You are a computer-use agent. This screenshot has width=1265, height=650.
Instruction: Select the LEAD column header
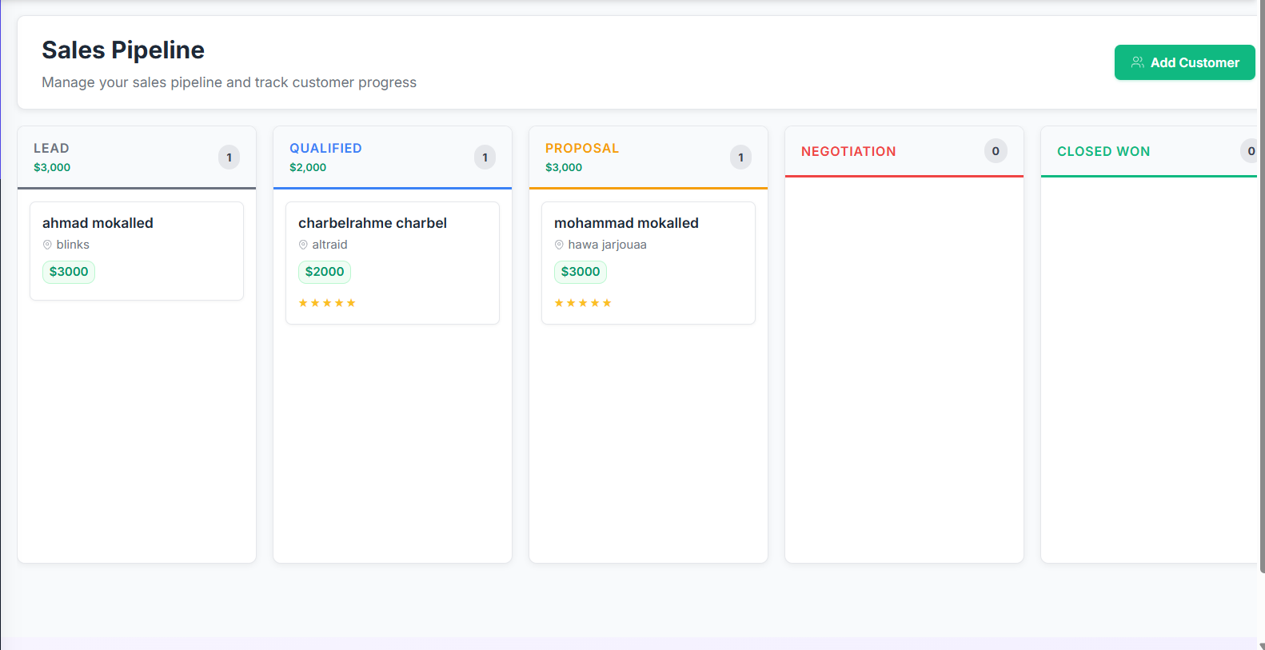point(51,149)
